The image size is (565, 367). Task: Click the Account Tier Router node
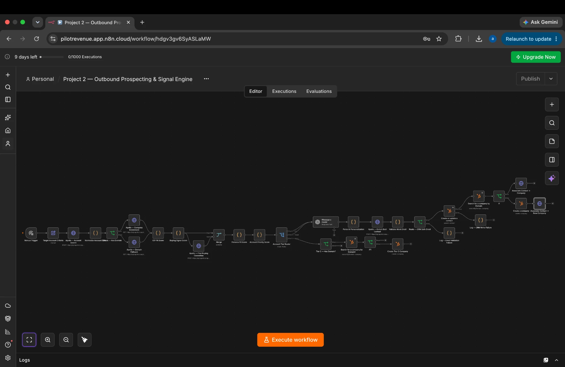(282, 235)
